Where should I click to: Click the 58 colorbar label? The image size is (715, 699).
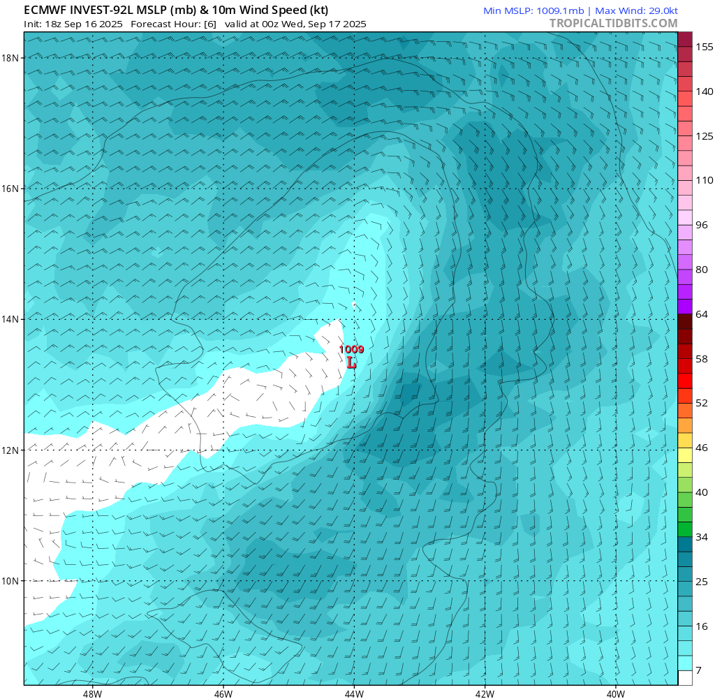701,359
